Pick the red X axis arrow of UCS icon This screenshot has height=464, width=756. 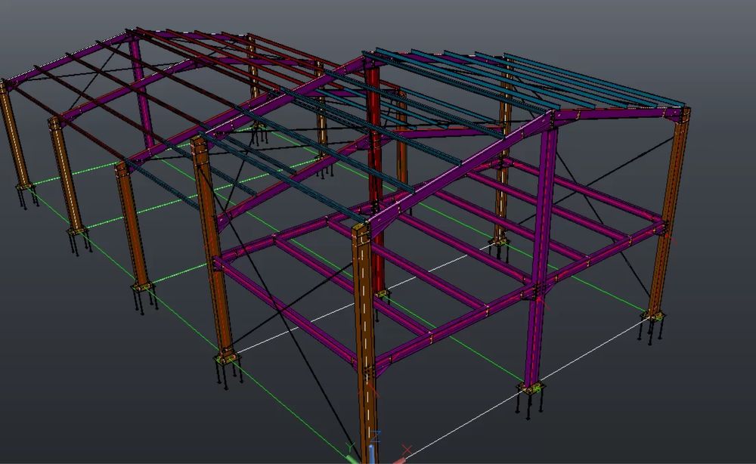[x=399, y=460]
